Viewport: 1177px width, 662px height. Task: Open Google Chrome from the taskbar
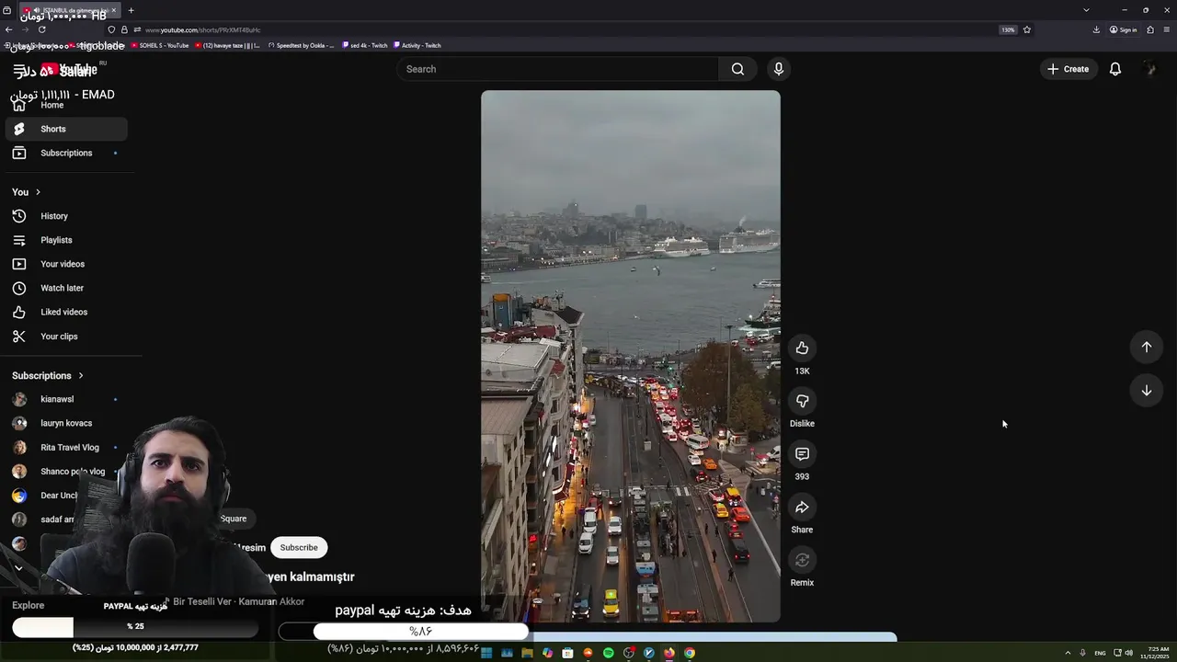[x=690, y=653]
